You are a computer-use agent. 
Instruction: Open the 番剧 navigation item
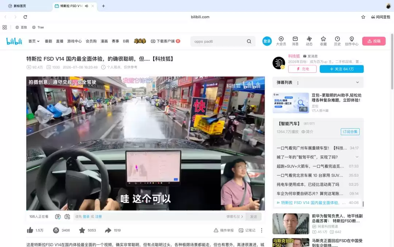pyautogui.click(x=48, y=41)
